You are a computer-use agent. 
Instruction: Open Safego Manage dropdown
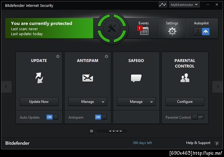click(x=136, y=102)
